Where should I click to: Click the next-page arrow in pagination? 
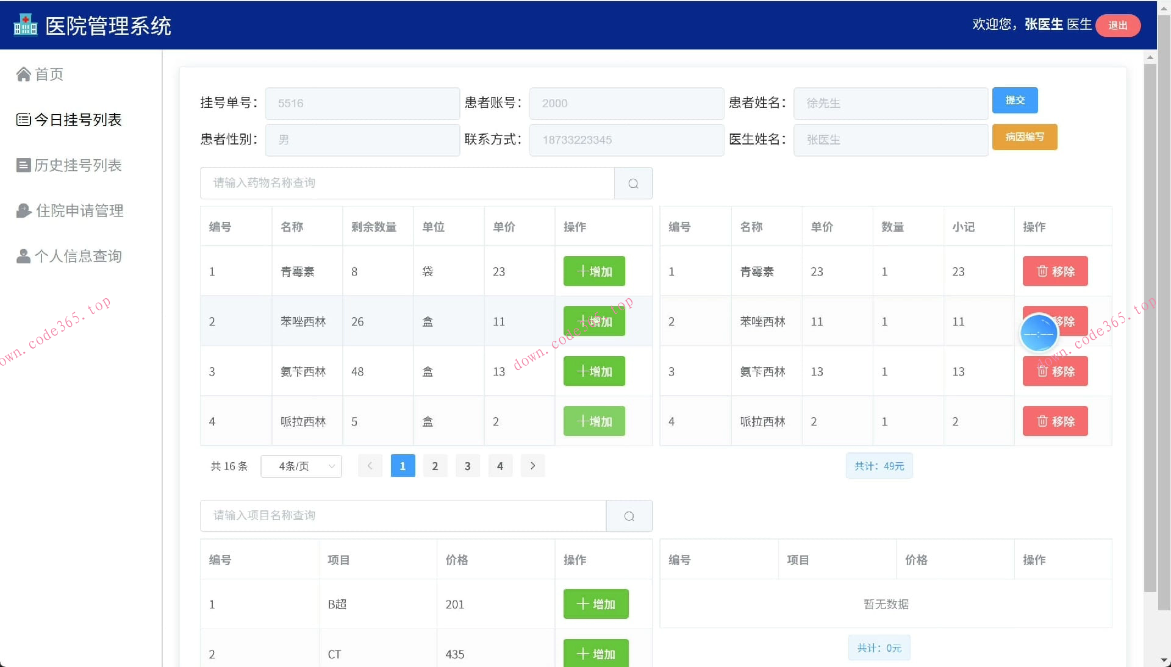[532, 466]
